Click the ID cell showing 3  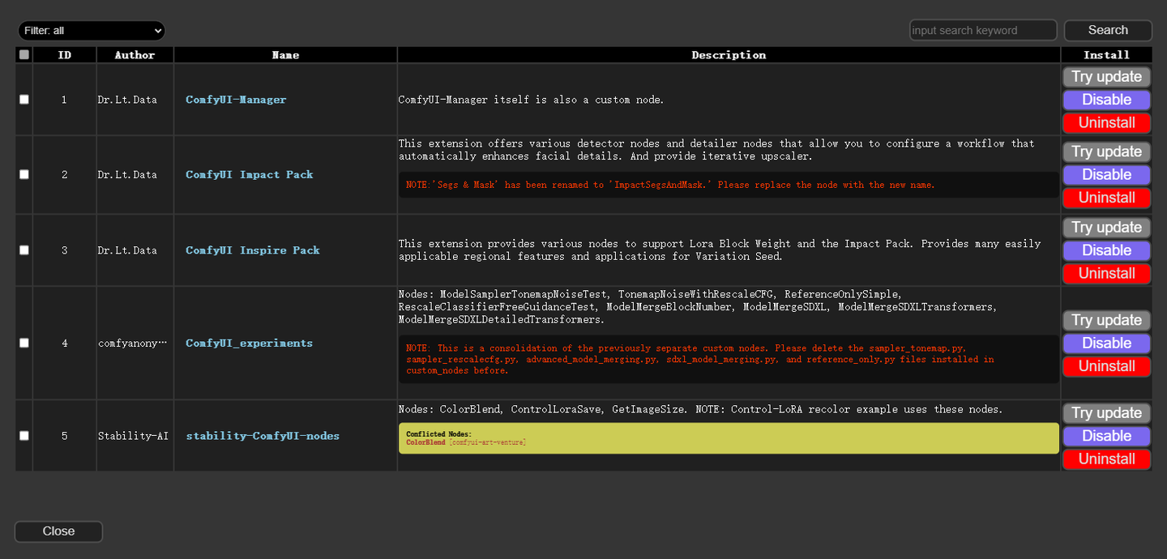65,250
